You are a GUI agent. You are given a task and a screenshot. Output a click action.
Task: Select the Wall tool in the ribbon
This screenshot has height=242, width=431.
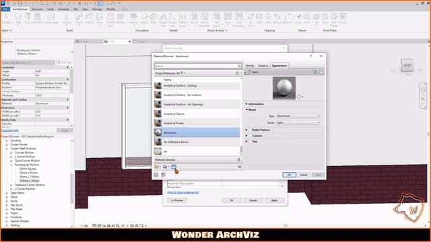tap(18, 19)
